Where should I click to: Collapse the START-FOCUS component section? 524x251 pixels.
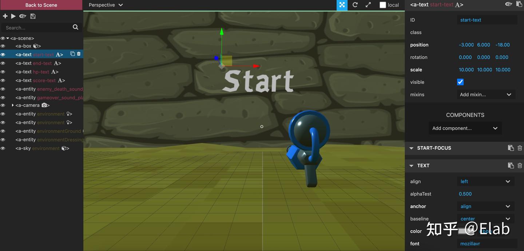411,148
